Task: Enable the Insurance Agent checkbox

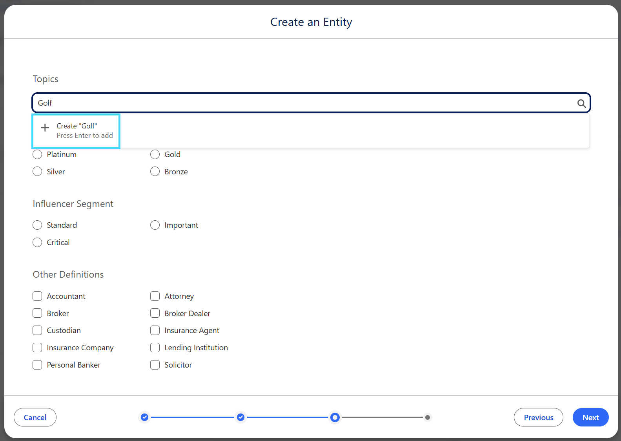Action: click(x=155, y=330)
